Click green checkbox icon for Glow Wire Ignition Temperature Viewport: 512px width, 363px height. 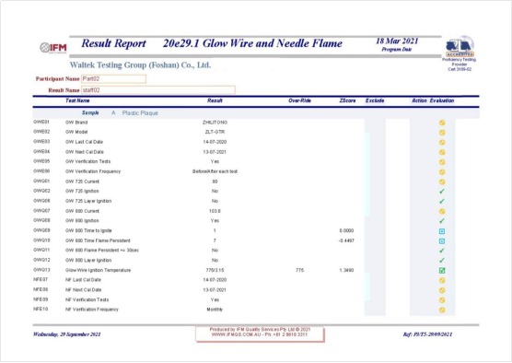click(x=442, y=271)
